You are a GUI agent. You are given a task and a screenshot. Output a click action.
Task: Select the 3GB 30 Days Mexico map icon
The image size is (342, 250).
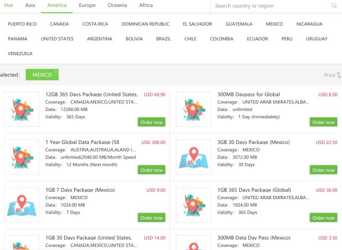coord(193,157)
